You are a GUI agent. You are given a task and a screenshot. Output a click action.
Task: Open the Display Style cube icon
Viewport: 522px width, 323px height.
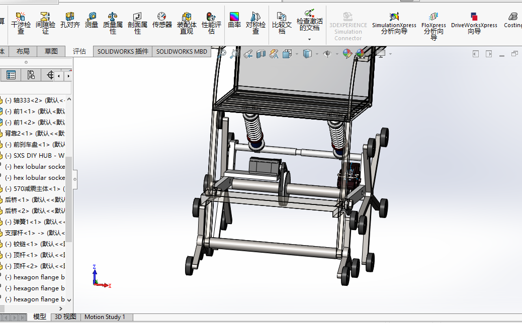click(307, 54)
